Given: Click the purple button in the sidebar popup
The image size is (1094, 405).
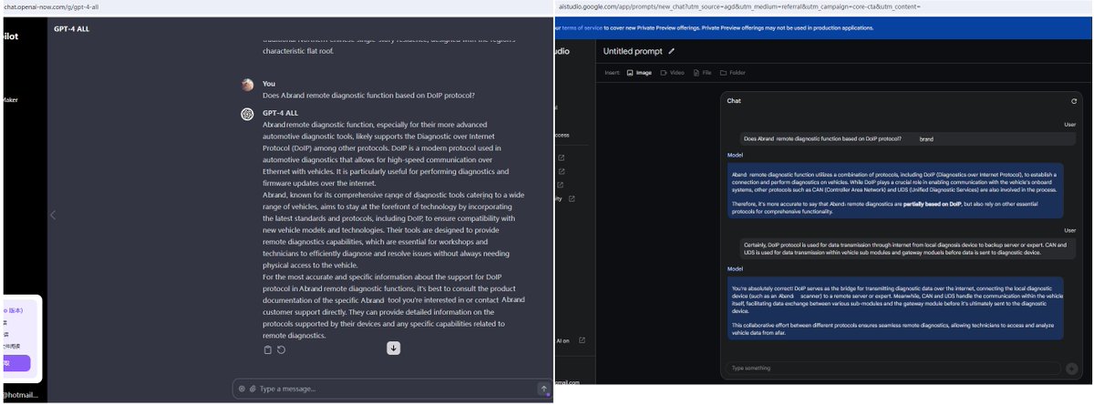Looking at the screenshot, I should (15, 363).
